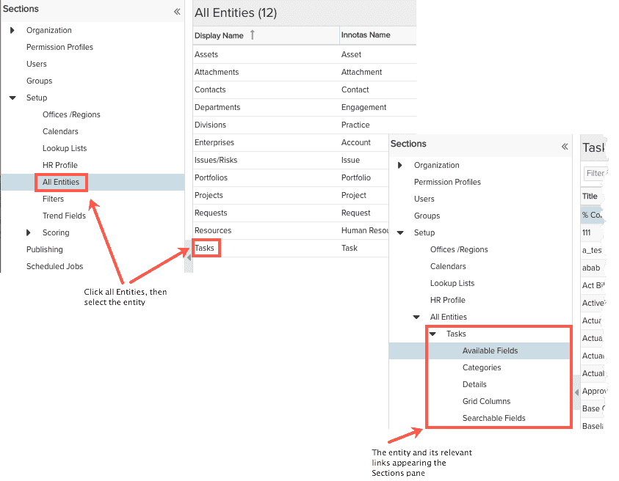Open Permission Profiles in left pane
The image size is (619, 481).
tap(59, 47)
